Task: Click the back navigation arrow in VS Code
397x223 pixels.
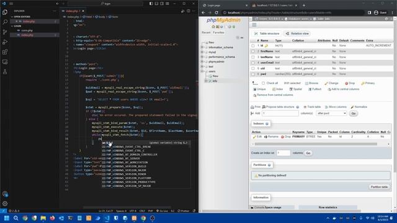Action: click(58, 4)
